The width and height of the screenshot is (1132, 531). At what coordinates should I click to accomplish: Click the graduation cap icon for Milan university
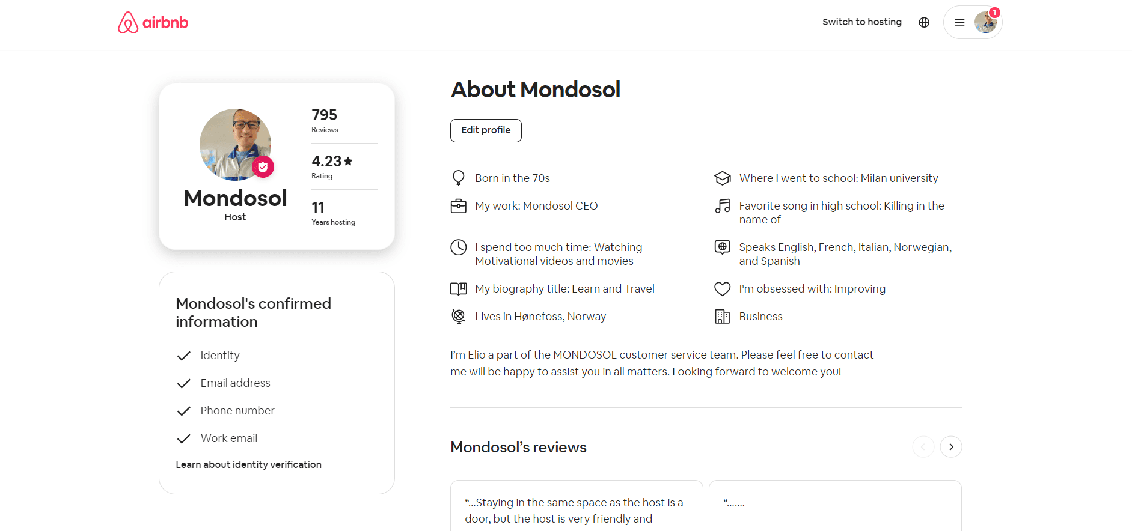(722, 178)
